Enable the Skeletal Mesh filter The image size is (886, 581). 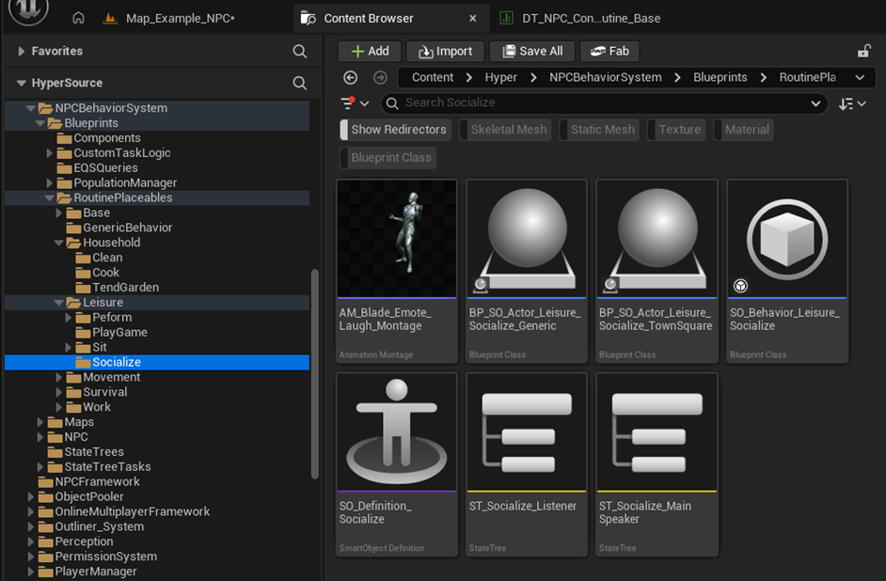click(x=507, y=130)
